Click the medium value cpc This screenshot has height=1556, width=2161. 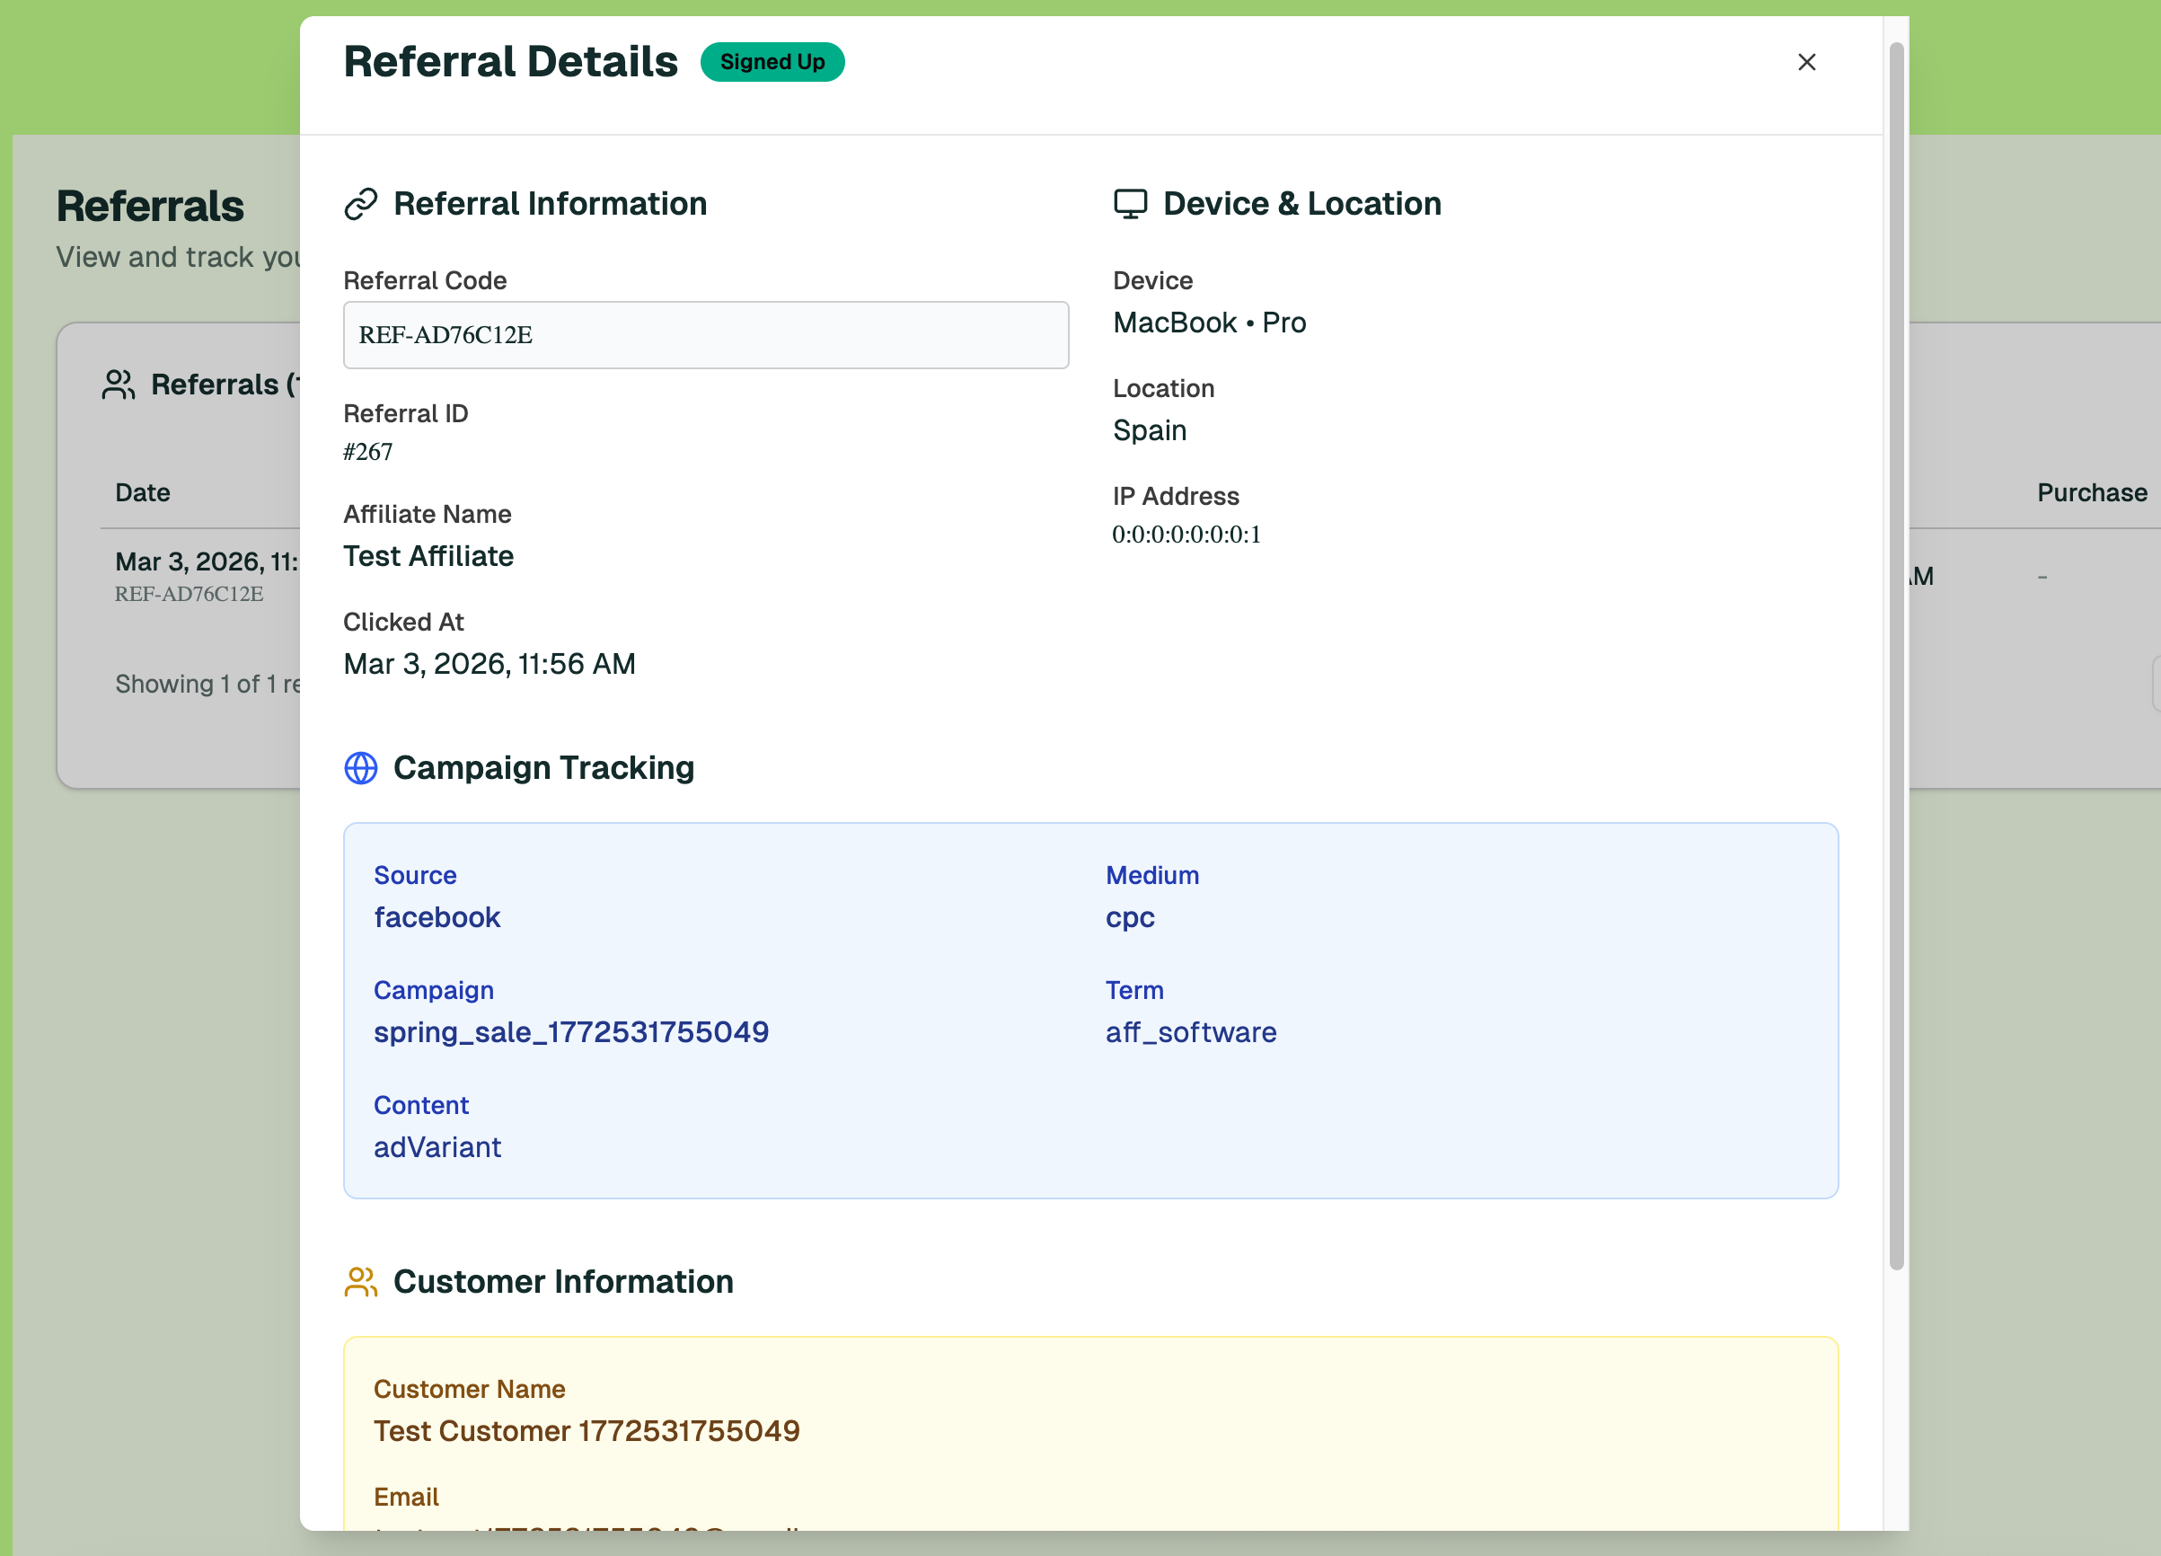tap(1129, 916)
